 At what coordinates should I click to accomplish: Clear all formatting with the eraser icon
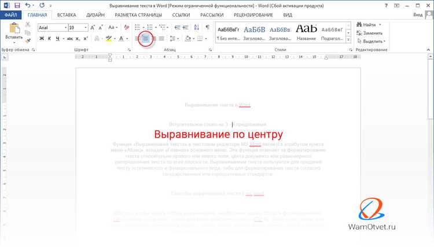click(127, 27)
